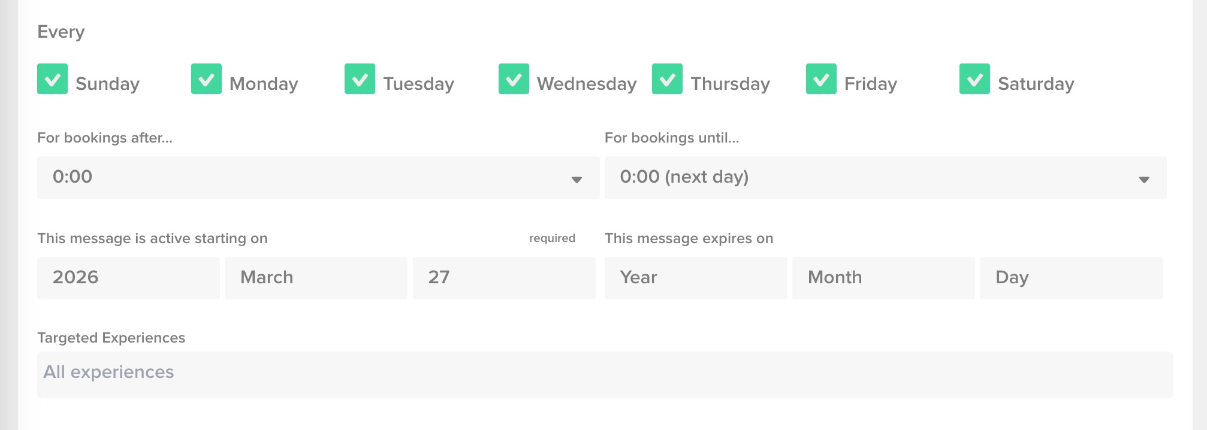Toggle the Wednesday checkbox
Image resolution: width=1207 pixels, height=430 pixels.
(x=514, y=79)
